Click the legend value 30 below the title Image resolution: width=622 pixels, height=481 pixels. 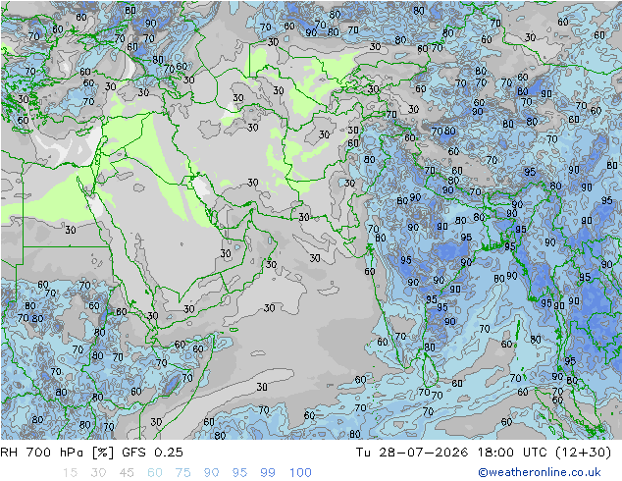98,473
